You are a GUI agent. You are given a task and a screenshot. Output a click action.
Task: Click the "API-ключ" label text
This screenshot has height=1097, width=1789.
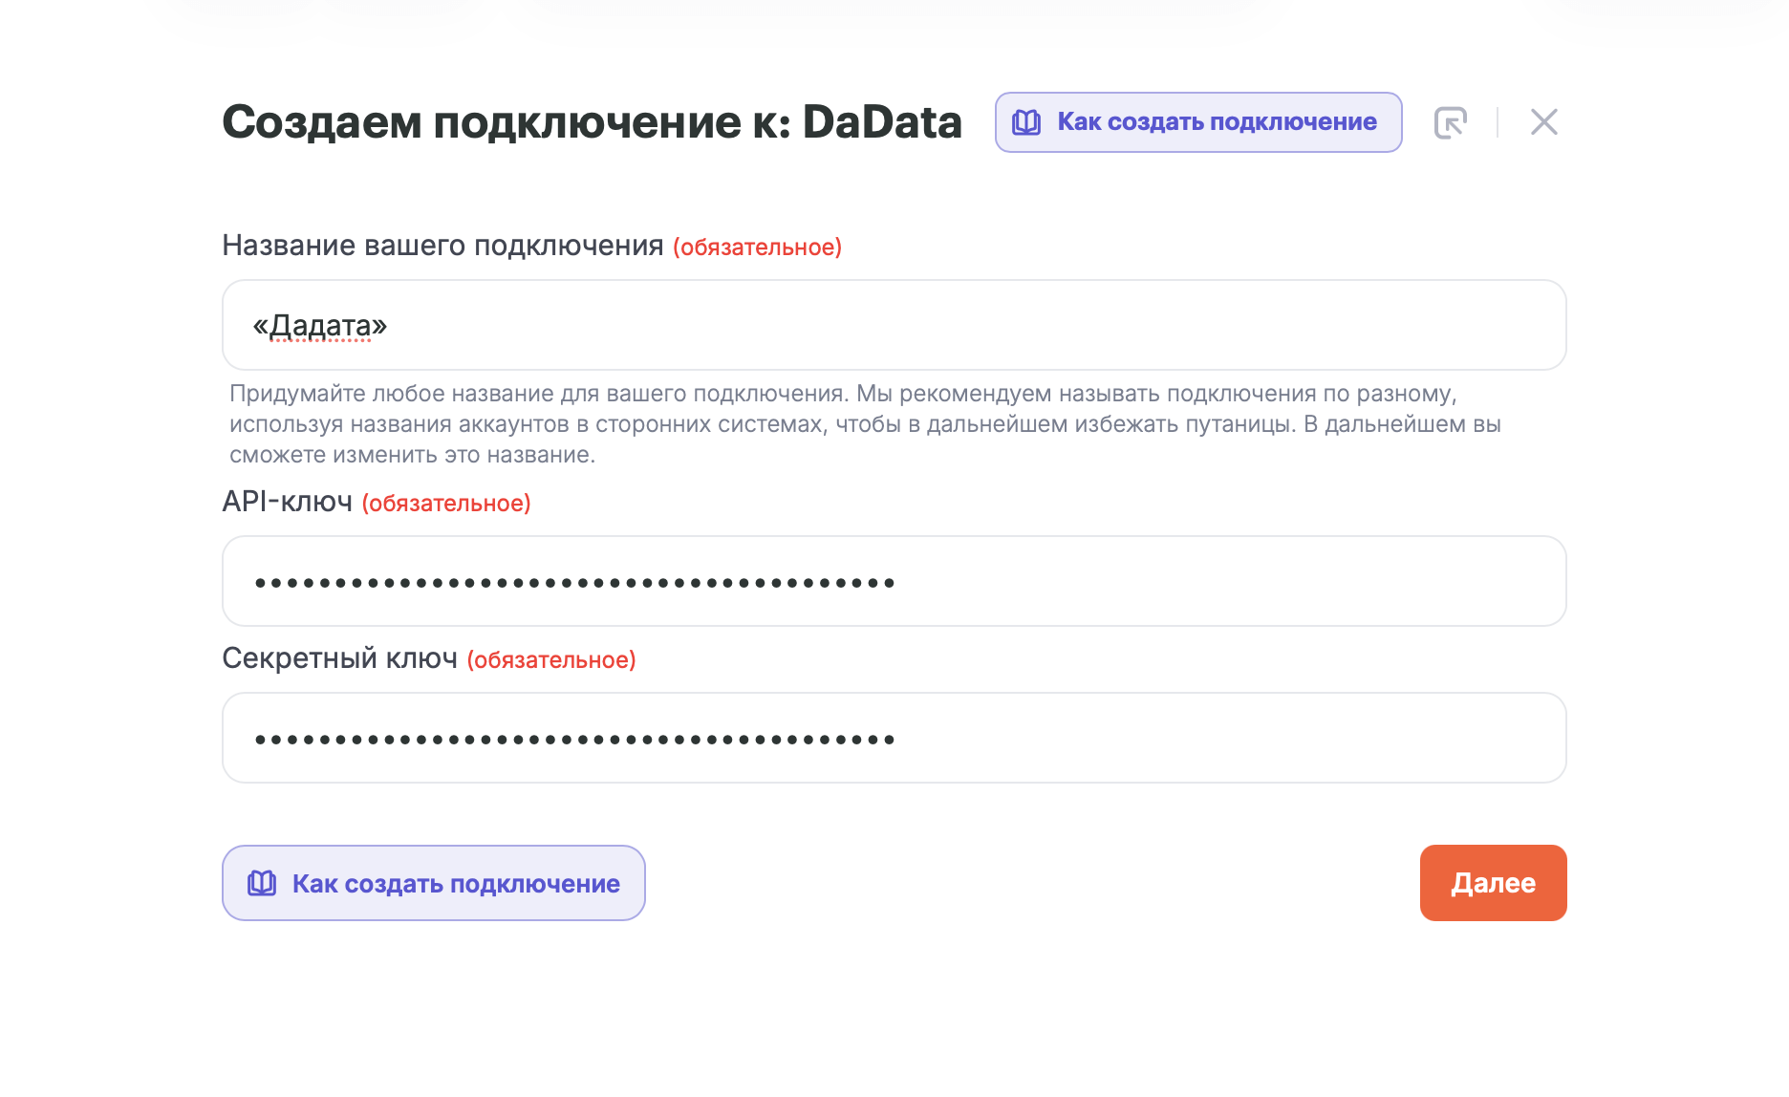[288, 502]
